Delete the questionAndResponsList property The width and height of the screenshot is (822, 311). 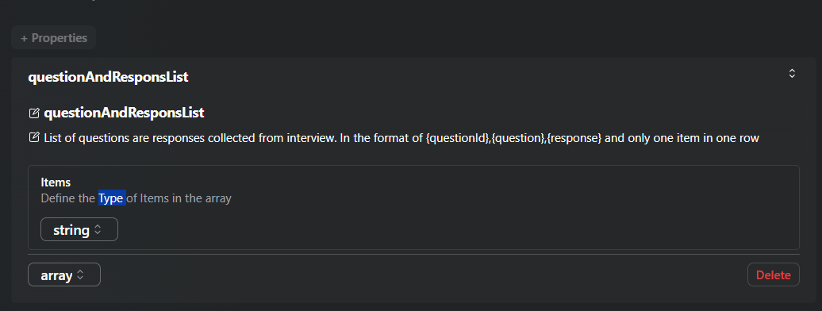point(774,275)
